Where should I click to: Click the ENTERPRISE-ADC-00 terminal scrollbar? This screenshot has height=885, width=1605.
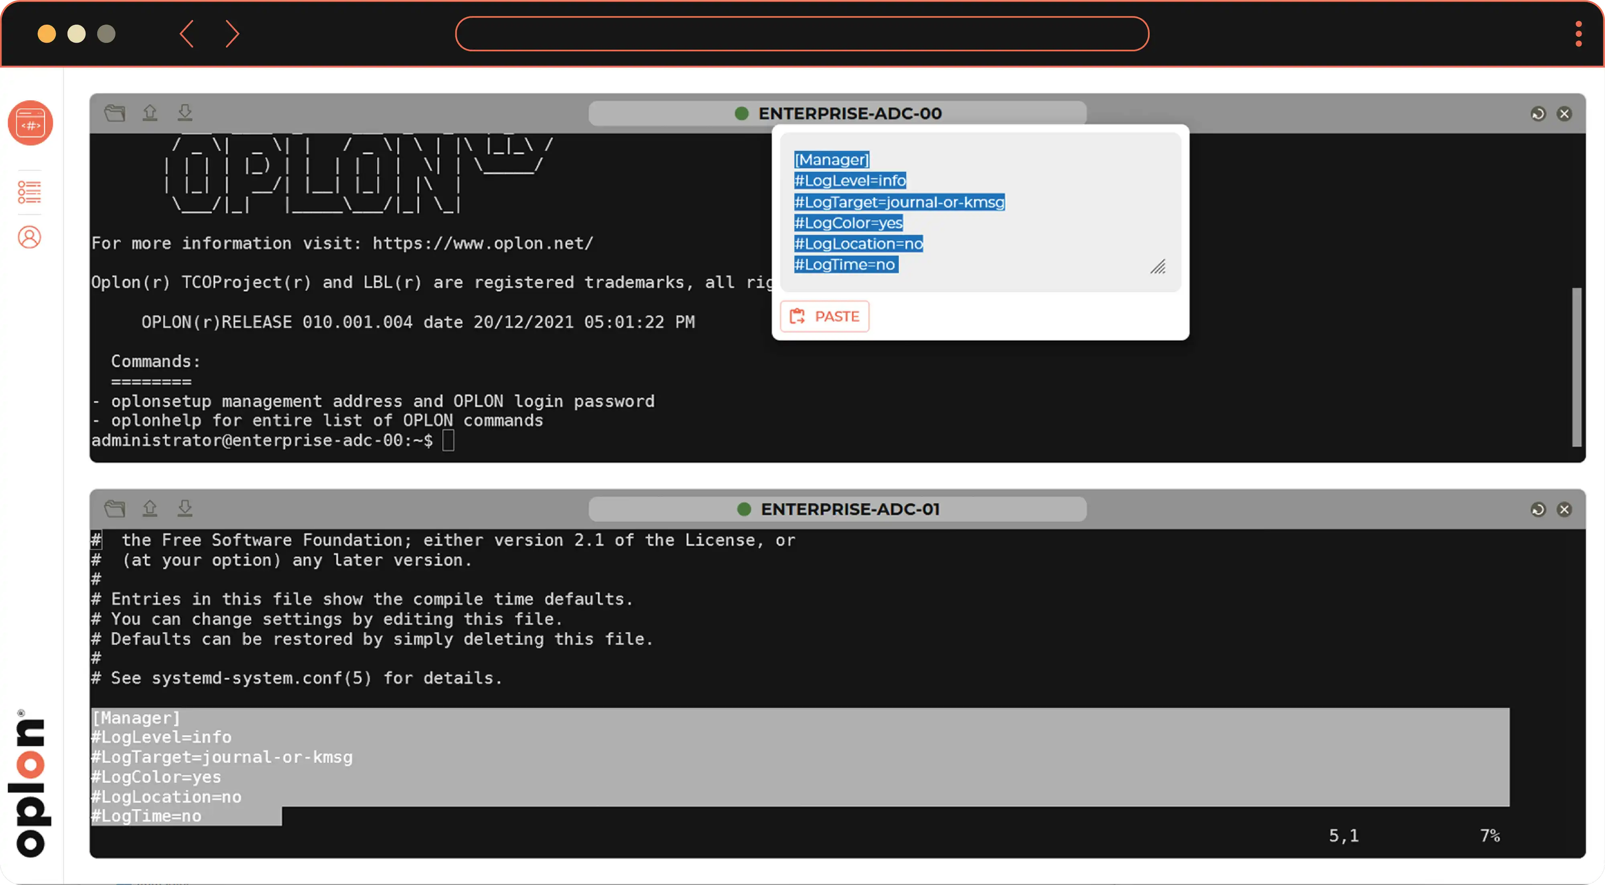pos(1577,366)
